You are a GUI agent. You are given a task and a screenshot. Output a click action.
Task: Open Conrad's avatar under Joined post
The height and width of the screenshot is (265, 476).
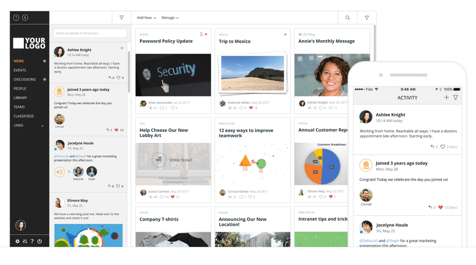[59, 119]
